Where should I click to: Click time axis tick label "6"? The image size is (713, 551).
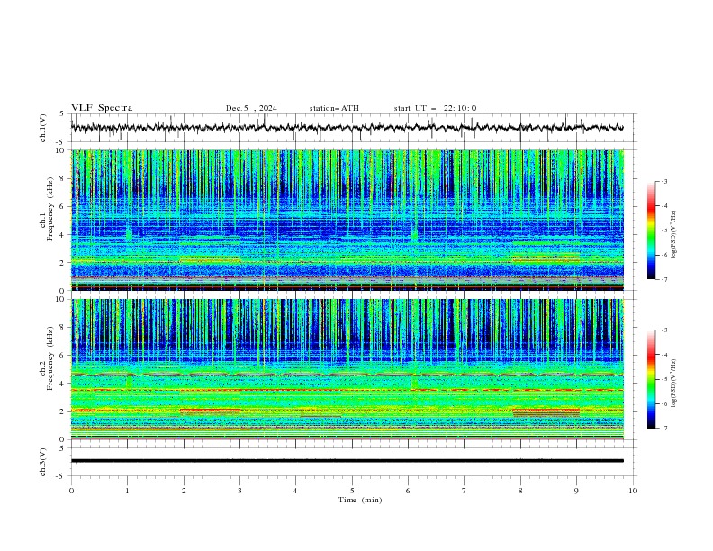click(408, 491)
